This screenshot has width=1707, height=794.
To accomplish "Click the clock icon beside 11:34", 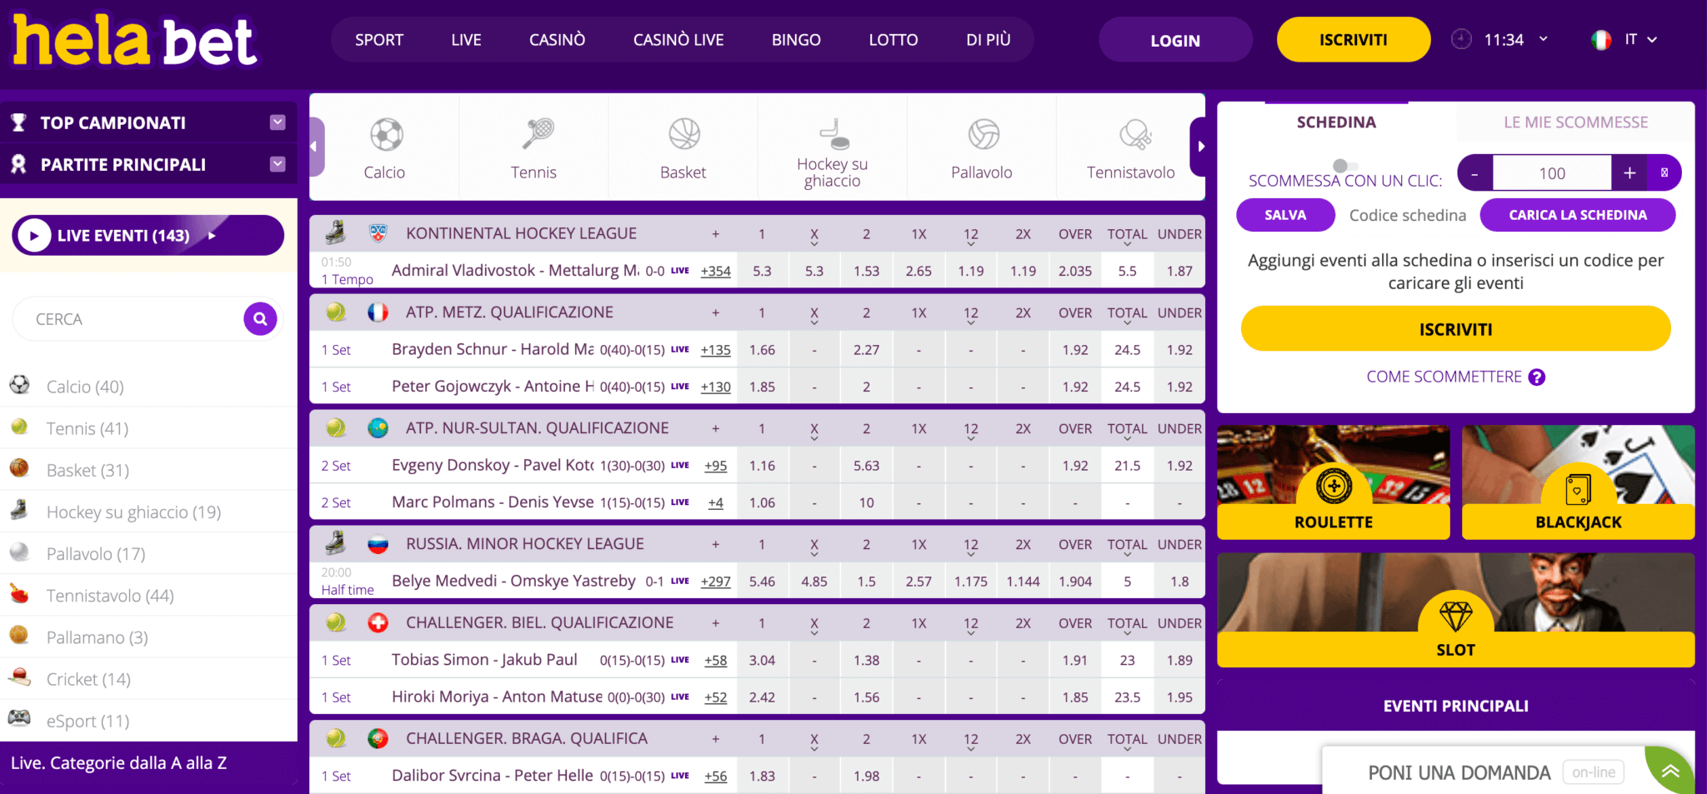I will (x=1461, y=39).
